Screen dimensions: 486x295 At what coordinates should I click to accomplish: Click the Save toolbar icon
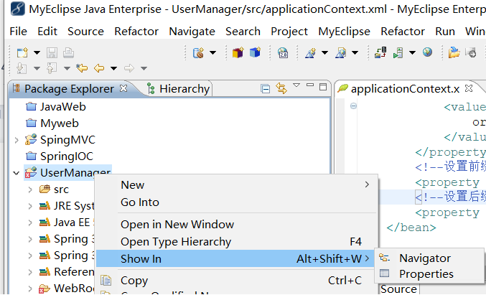click(x=52, y=52)
